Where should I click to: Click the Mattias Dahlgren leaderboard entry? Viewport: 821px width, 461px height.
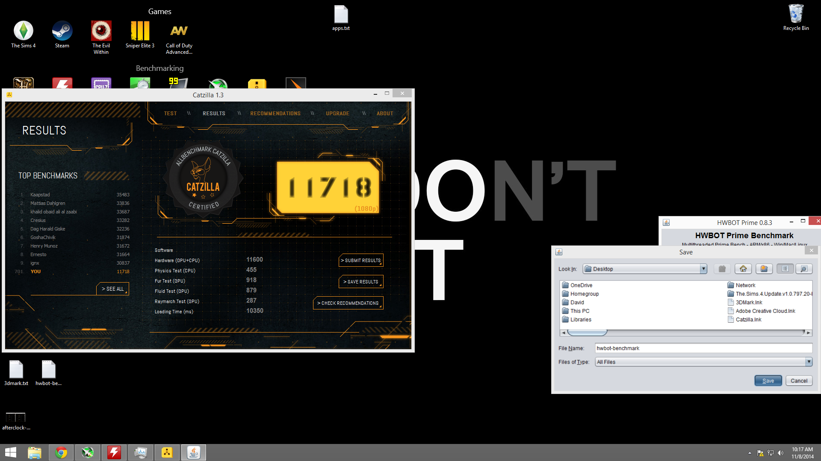pos(74,203)
